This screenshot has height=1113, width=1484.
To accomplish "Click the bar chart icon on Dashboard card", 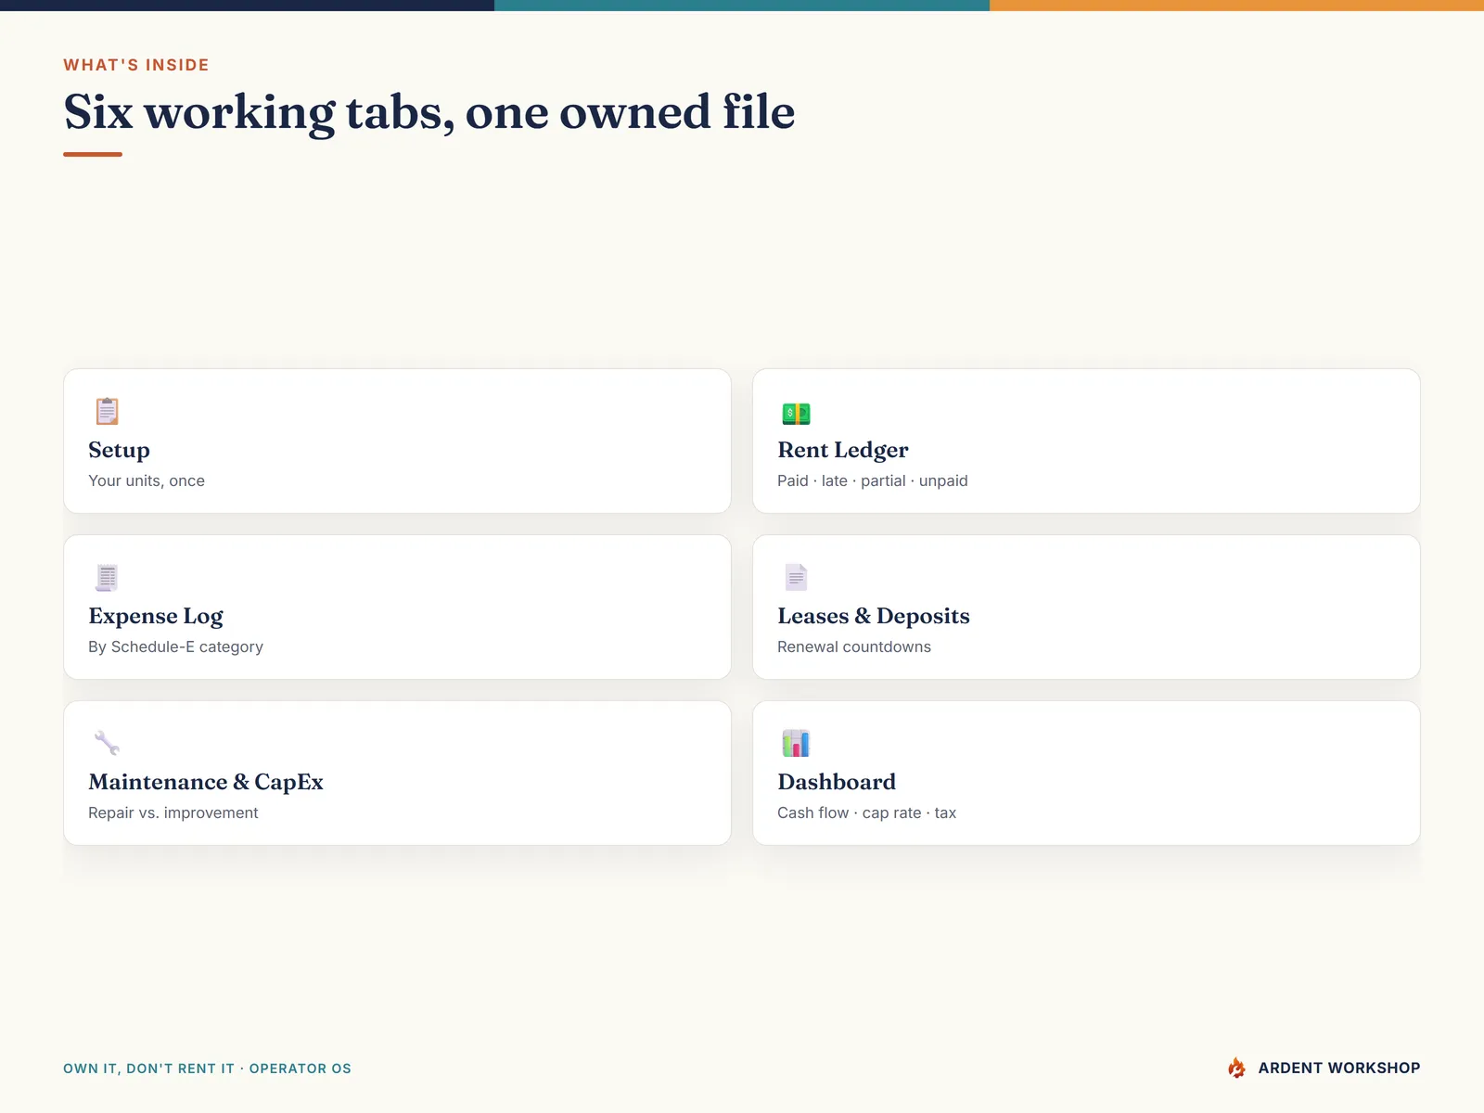I will pos(796,743).
